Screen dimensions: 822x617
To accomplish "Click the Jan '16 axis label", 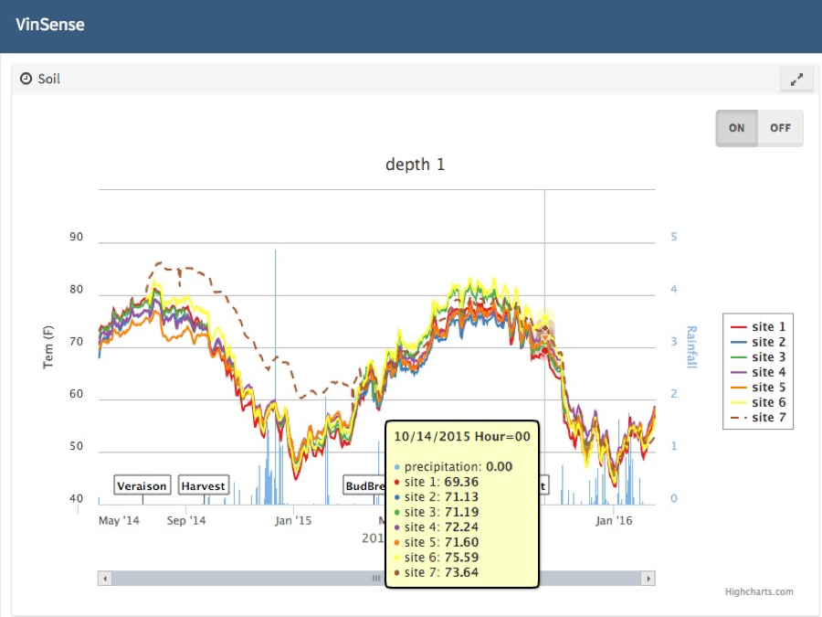I will tap(614, 520).
